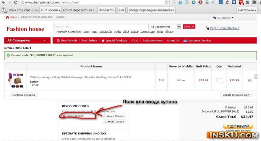Click popular search 'mens'
Screen dimensions: 261x141
pos(86,32)
